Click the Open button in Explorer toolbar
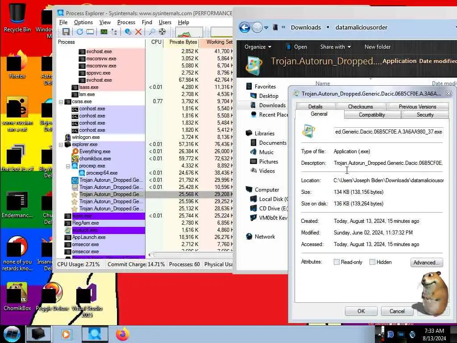Viewport: 457px width, 343px height. click(x=297, y=47)
